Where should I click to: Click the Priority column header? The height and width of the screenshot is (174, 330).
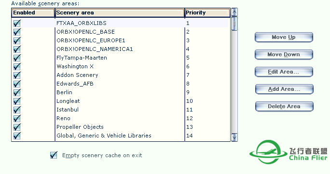point(207,12)
